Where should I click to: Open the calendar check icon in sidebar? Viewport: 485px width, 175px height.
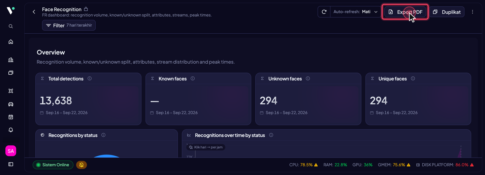coord(11,117)
